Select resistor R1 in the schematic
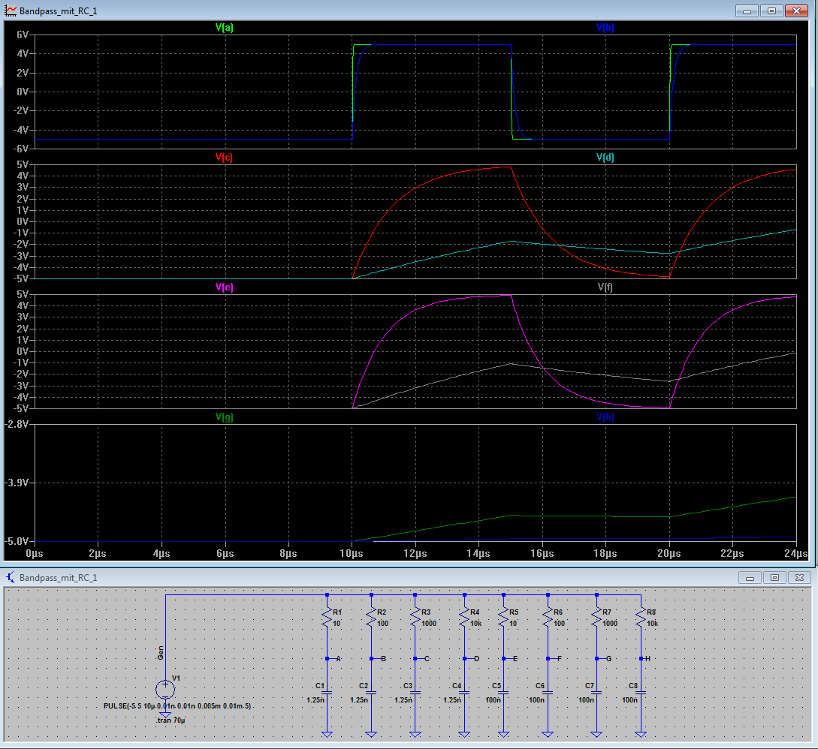Image resolution: width=818 pixels, height=749 pixels. [x=327, y=618]
